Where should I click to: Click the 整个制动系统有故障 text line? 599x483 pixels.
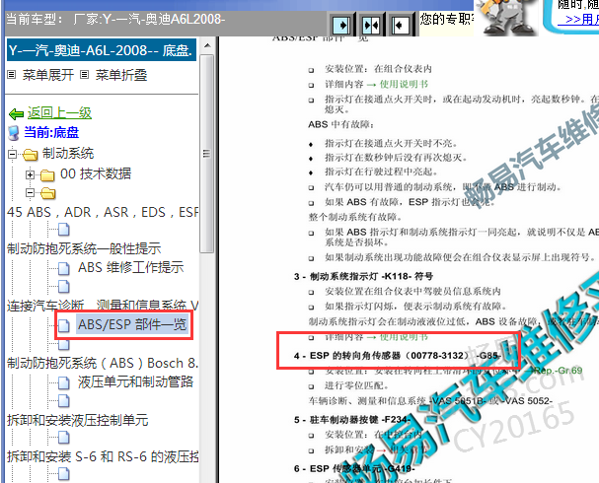(x=355, y=217)
